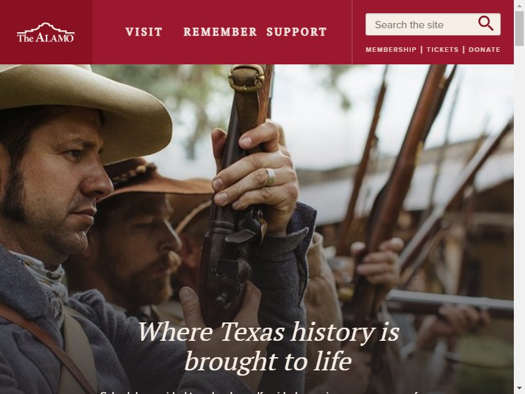Open the TICKETS link

[x=442, y=50]
